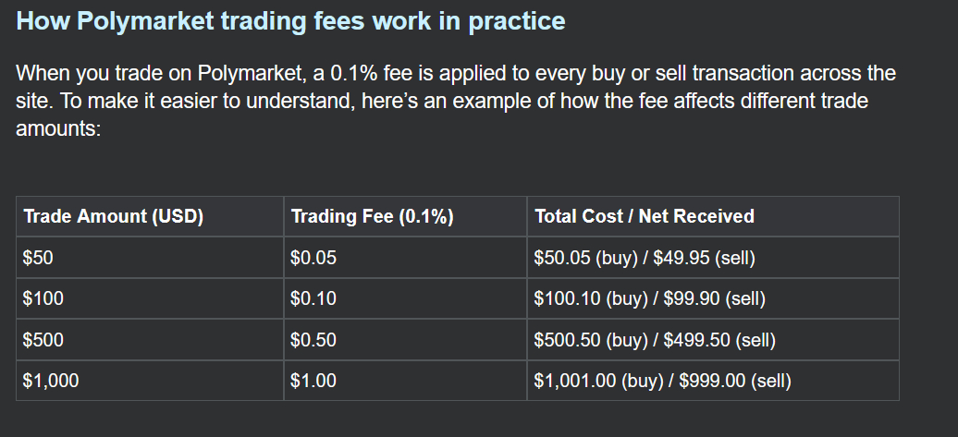Select the $1.00 trading fee cell
This screenshot has width=958, height=437.
tap(313, 381)
